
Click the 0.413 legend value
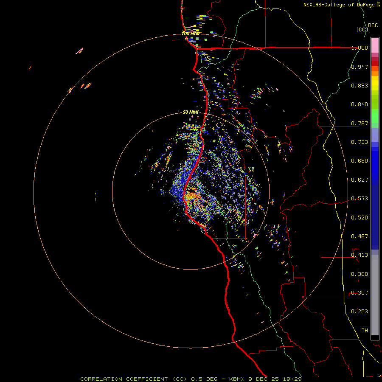[x=360, y=255]
